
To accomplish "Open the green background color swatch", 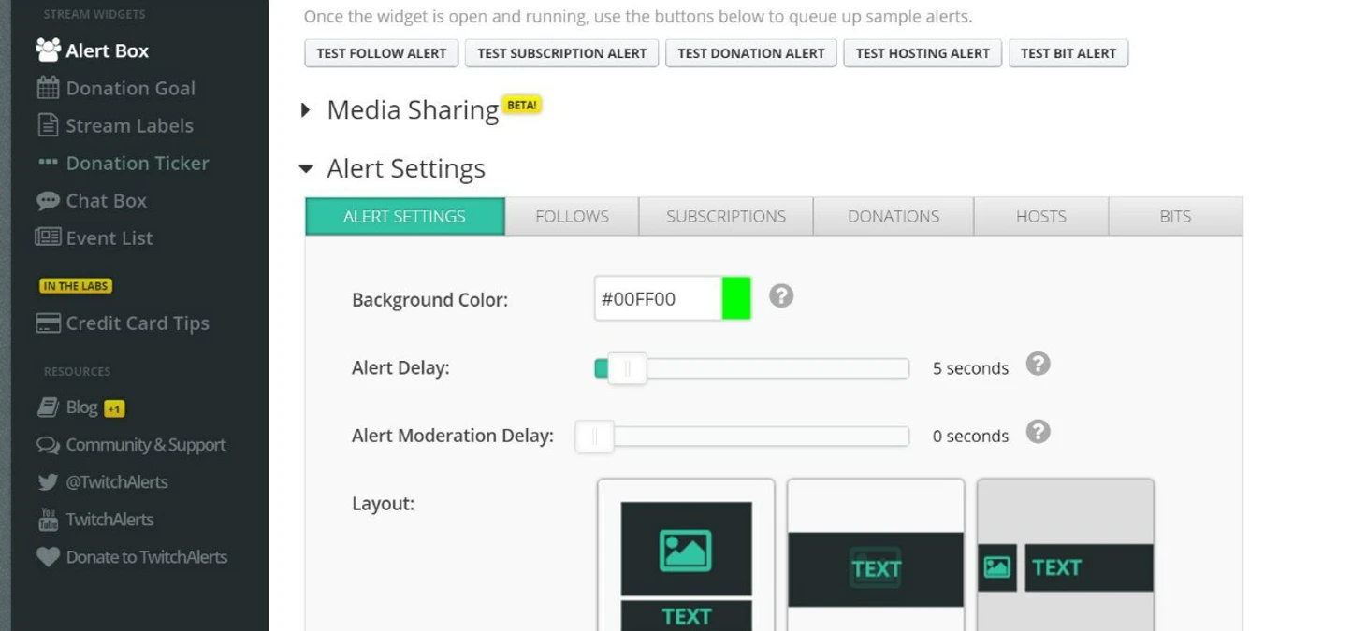I will pos(736,298).
